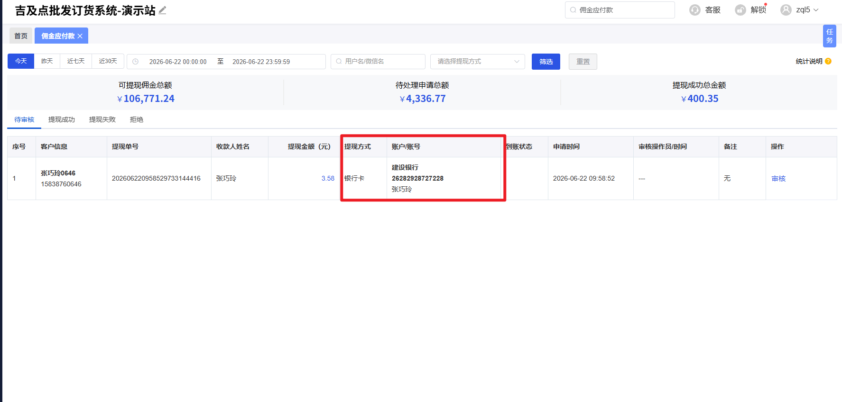Click the zql5 username

803,10
